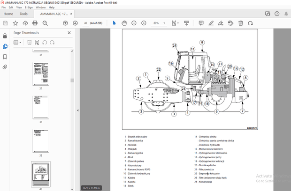The image size is (291, 191).
Task: Click the stamp tool icon
Action: tap(230, 23)
